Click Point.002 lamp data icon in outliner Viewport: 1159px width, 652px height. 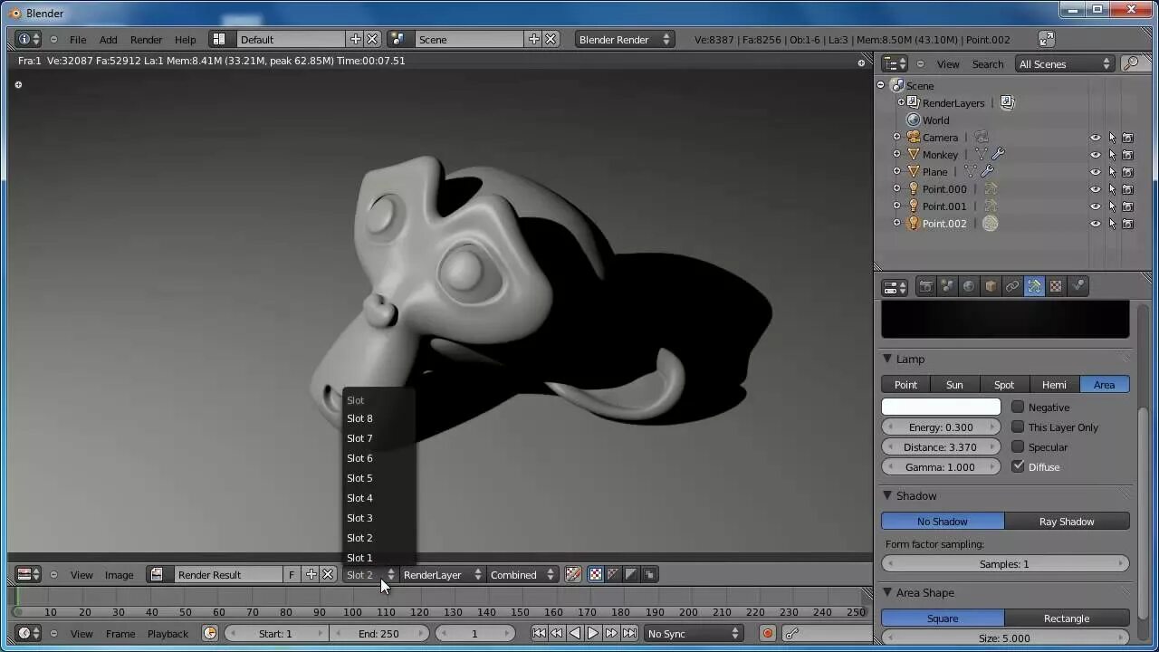[x=990, y=223]
